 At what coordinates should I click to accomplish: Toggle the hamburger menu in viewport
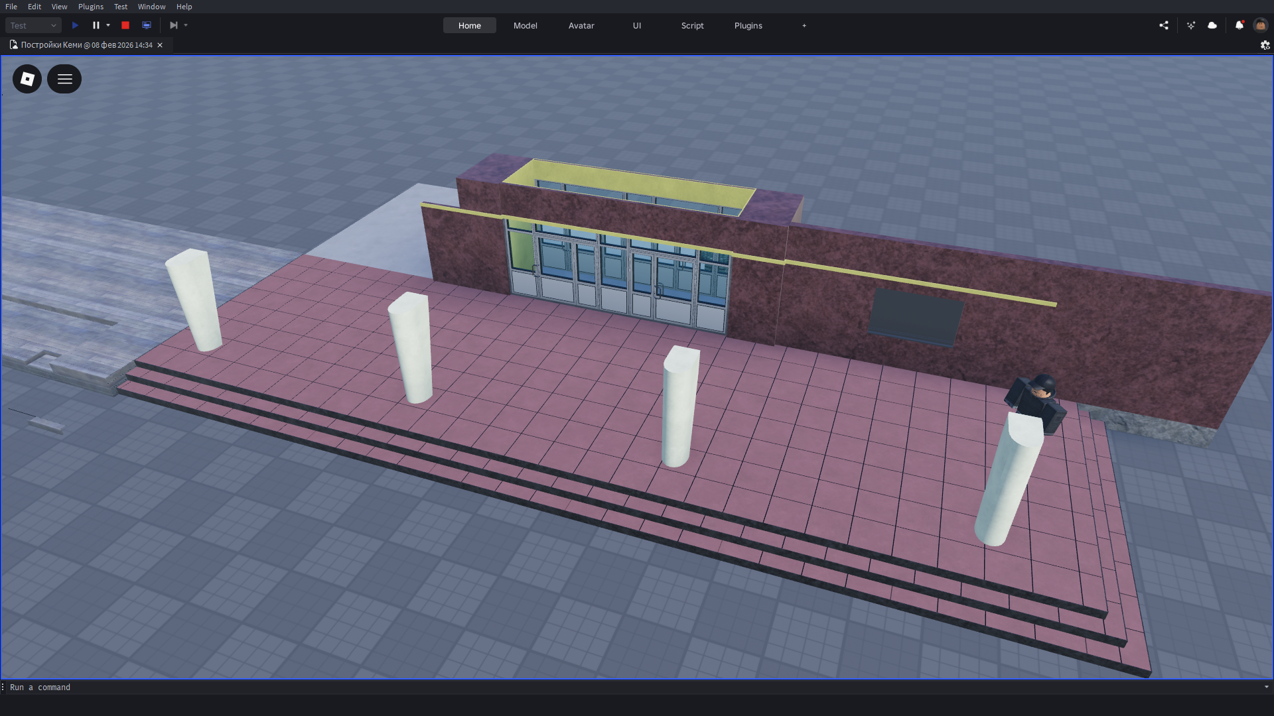pos(64,79)
